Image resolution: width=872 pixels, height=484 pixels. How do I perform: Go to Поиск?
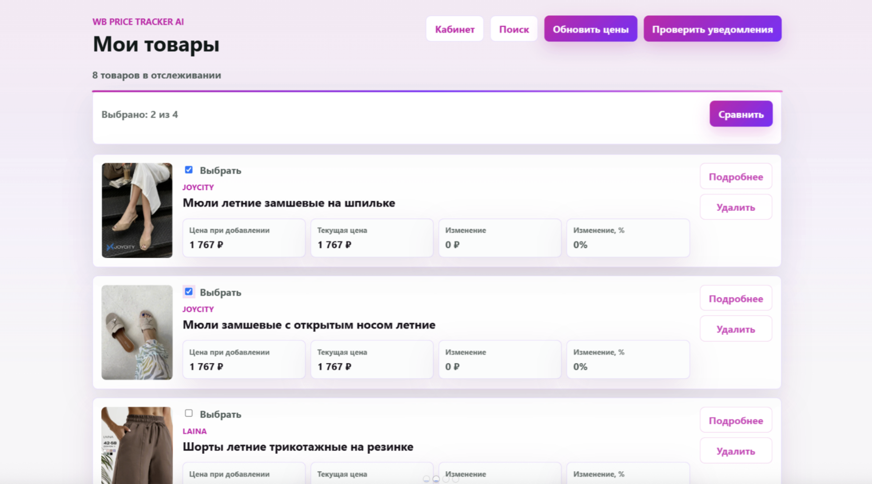514,29
